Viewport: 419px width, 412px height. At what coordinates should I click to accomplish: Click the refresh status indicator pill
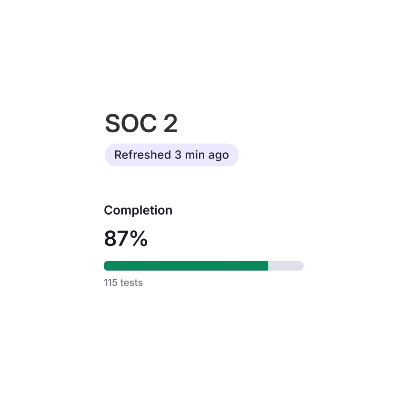[172, 155]
